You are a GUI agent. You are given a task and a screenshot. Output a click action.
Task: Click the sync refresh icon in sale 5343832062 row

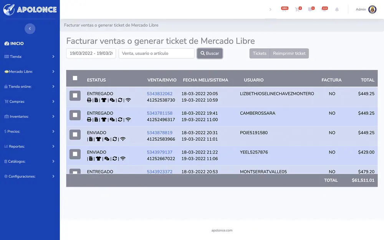coord(120,100)
